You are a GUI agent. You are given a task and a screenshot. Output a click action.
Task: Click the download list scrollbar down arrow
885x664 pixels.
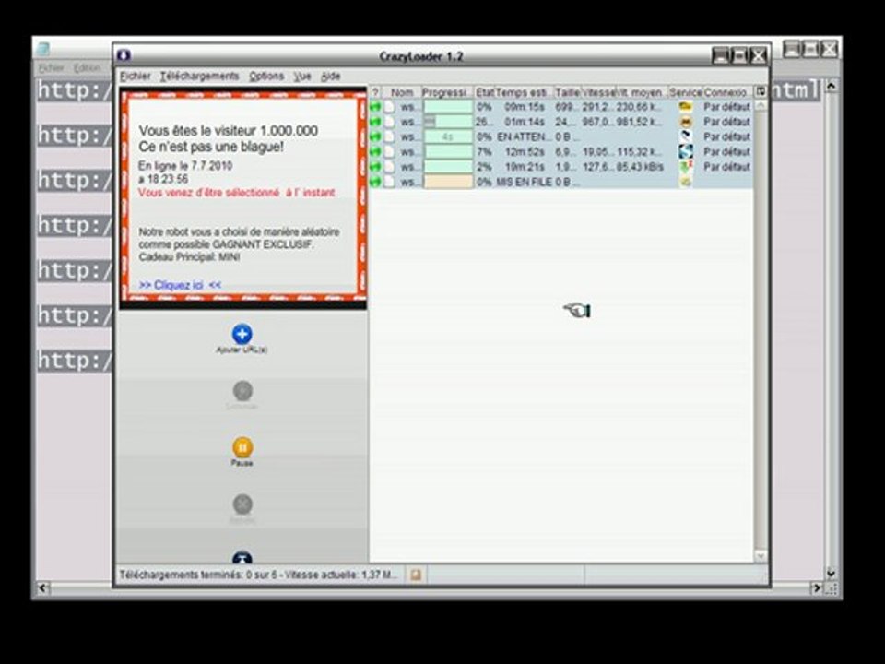pyautogui.click(x=761, y=556)
